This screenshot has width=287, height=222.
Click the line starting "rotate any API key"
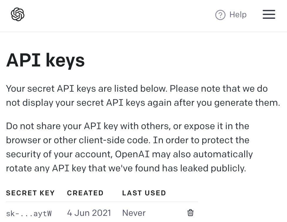click(x=126, y=168)
